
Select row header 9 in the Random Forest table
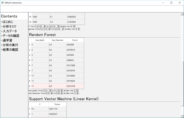[x=30, y=86]
